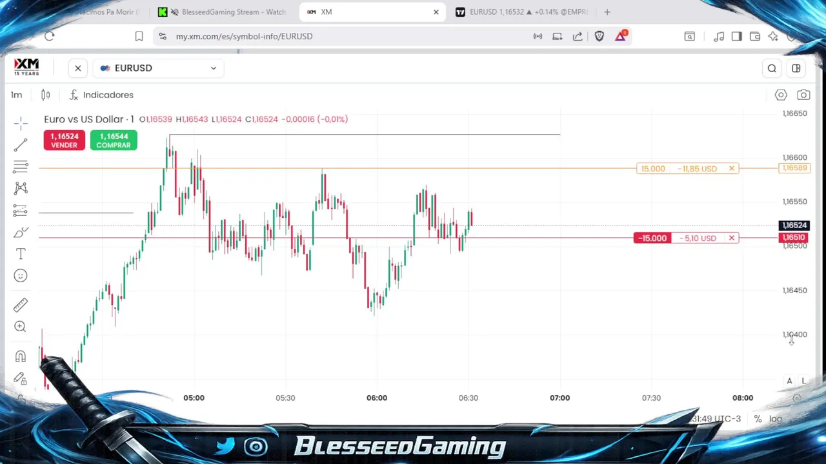Open the EURUSD symbol dropdown
The width and height of the screenshot is (826, 464).
[159, 68]
